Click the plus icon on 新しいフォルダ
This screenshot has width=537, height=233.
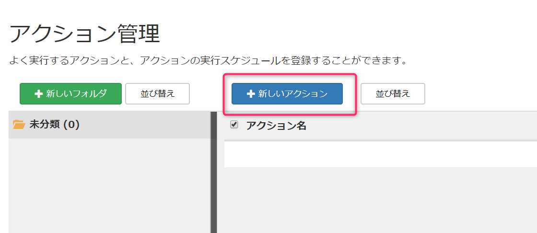38,94
